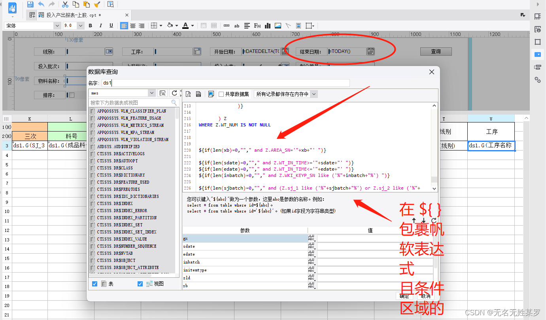546x320 pixels.
Task: Save the report with the floppy disk icon
Action: coord(30,5)
